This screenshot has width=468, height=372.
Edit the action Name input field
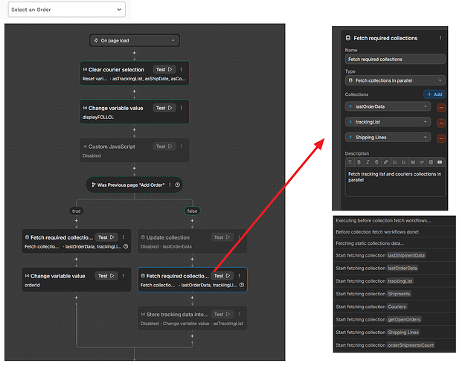click(395, 60)
